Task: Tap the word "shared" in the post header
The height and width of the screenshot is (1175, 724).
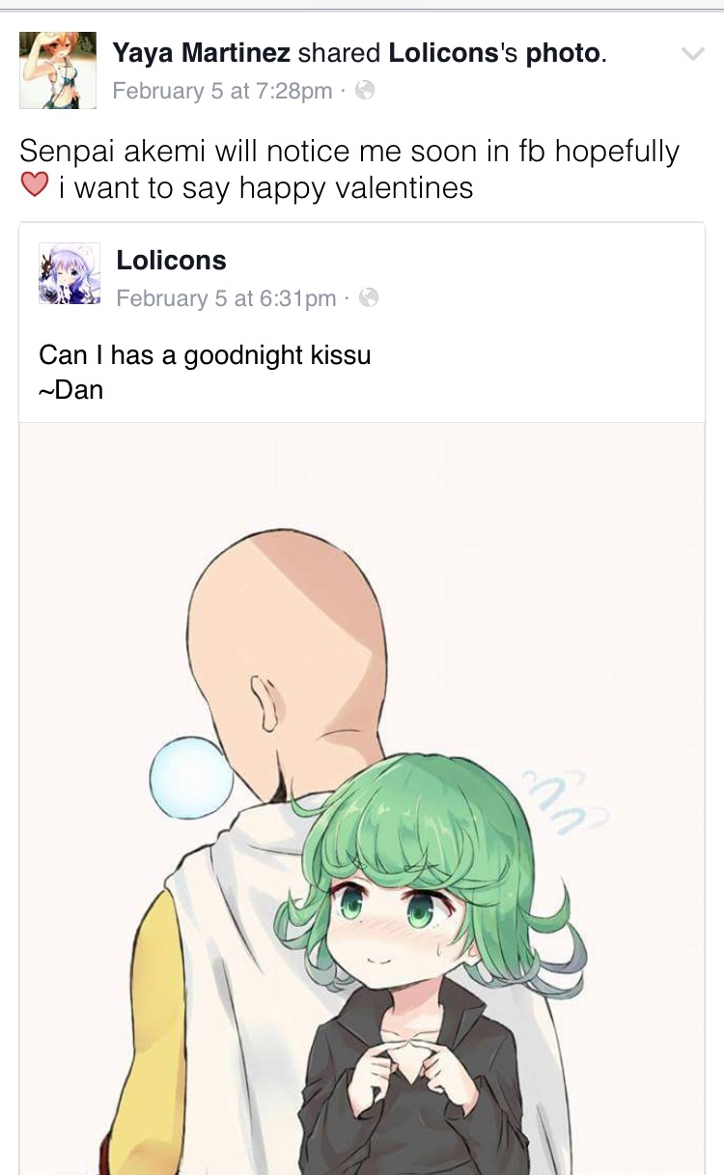Action: click(340, 53)
